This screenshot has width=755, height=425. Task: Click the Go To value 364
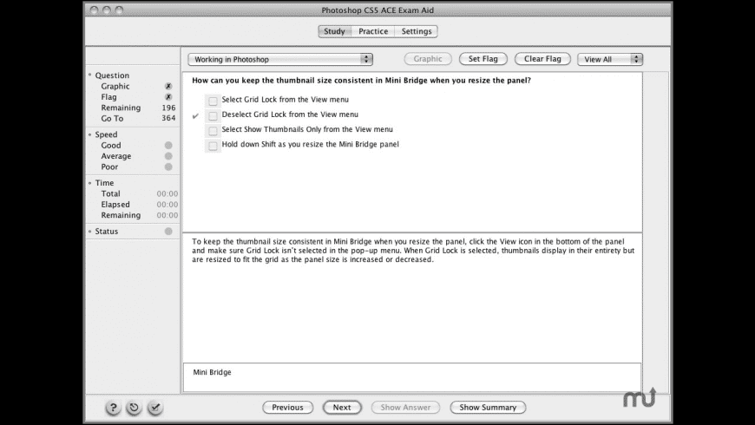[x=168, y=119]
